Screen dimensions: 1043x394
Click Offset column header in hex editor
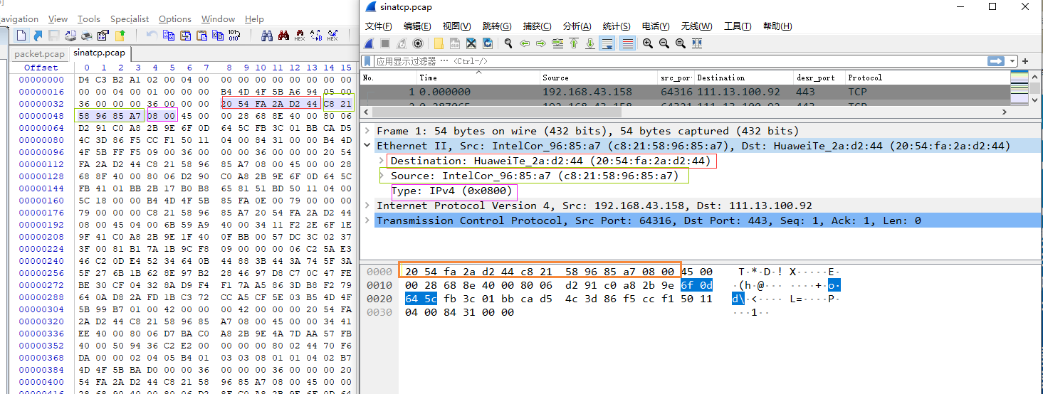click(41, 68)
